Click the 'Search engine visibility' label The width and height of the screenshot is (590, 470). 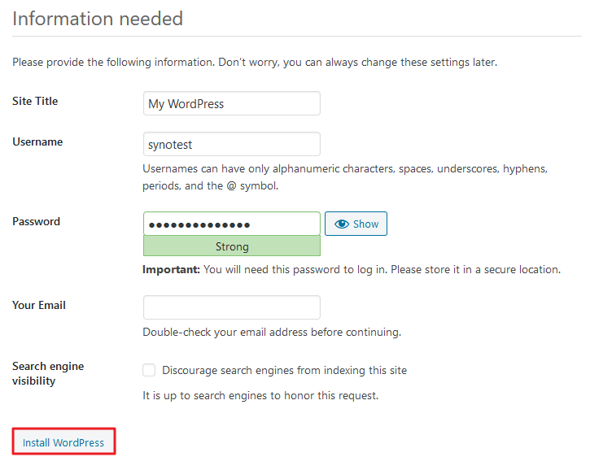48,373
